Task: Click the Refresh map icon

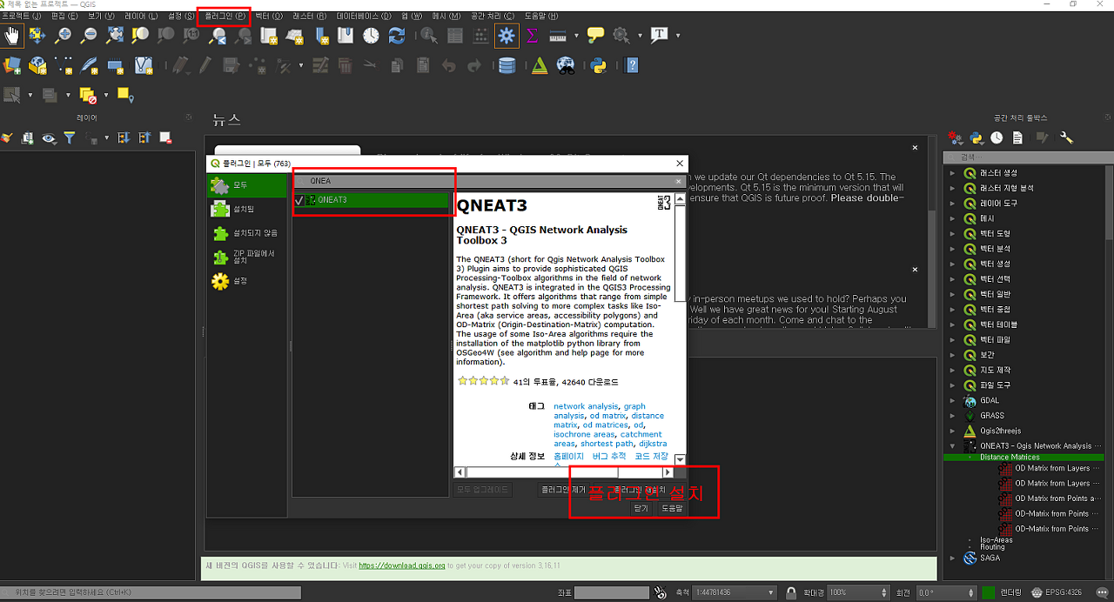Action: pyautogui.click(x=397, y=36)
